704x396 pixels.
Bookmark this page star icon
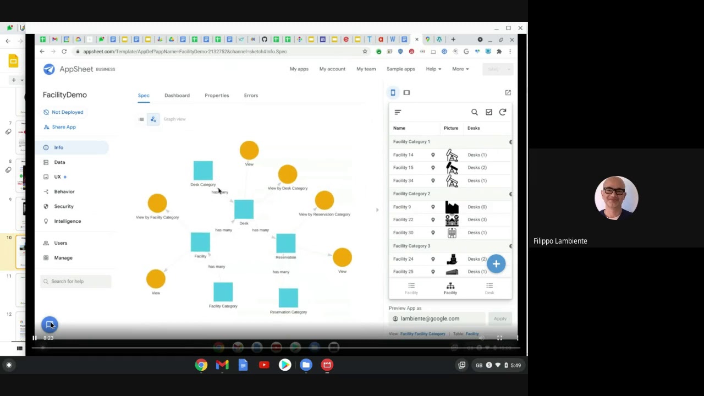[x=365, y=52]
